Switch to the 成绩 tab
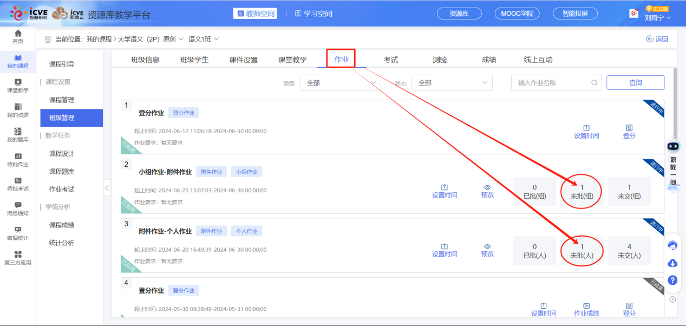This screenshot has height=326, width=686. tap(489, 60)
